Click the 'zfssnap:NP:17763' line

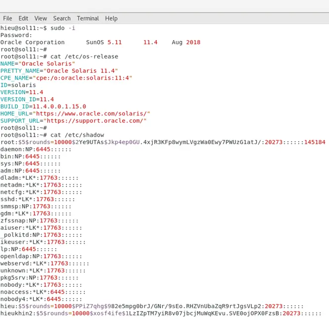pos(39,220)
